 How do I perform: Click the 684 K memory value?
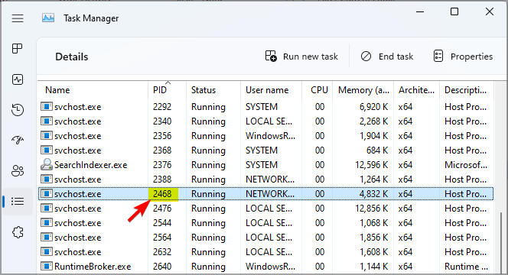coord(377,150)
